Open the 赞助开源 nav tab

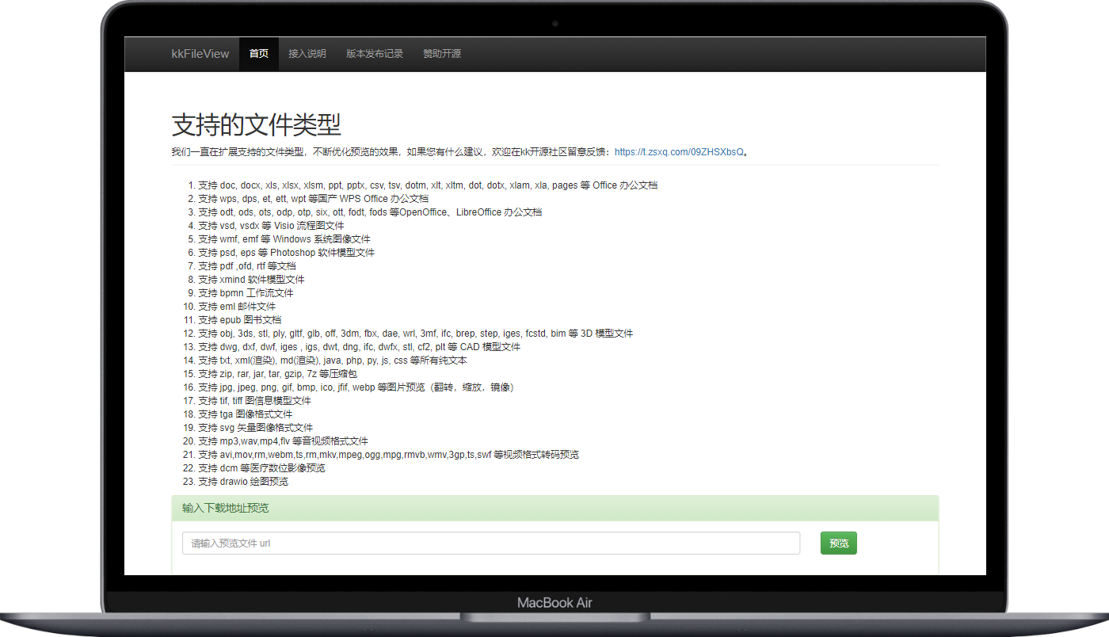click(442, 54)
